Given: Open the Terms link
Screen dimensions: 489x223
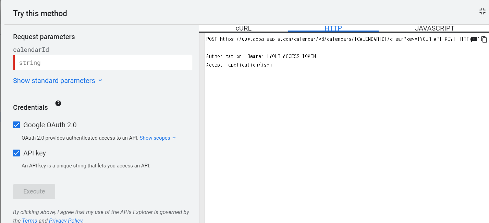Looking at the screenshot, I should pyautogui.click(x=29, y=220).
